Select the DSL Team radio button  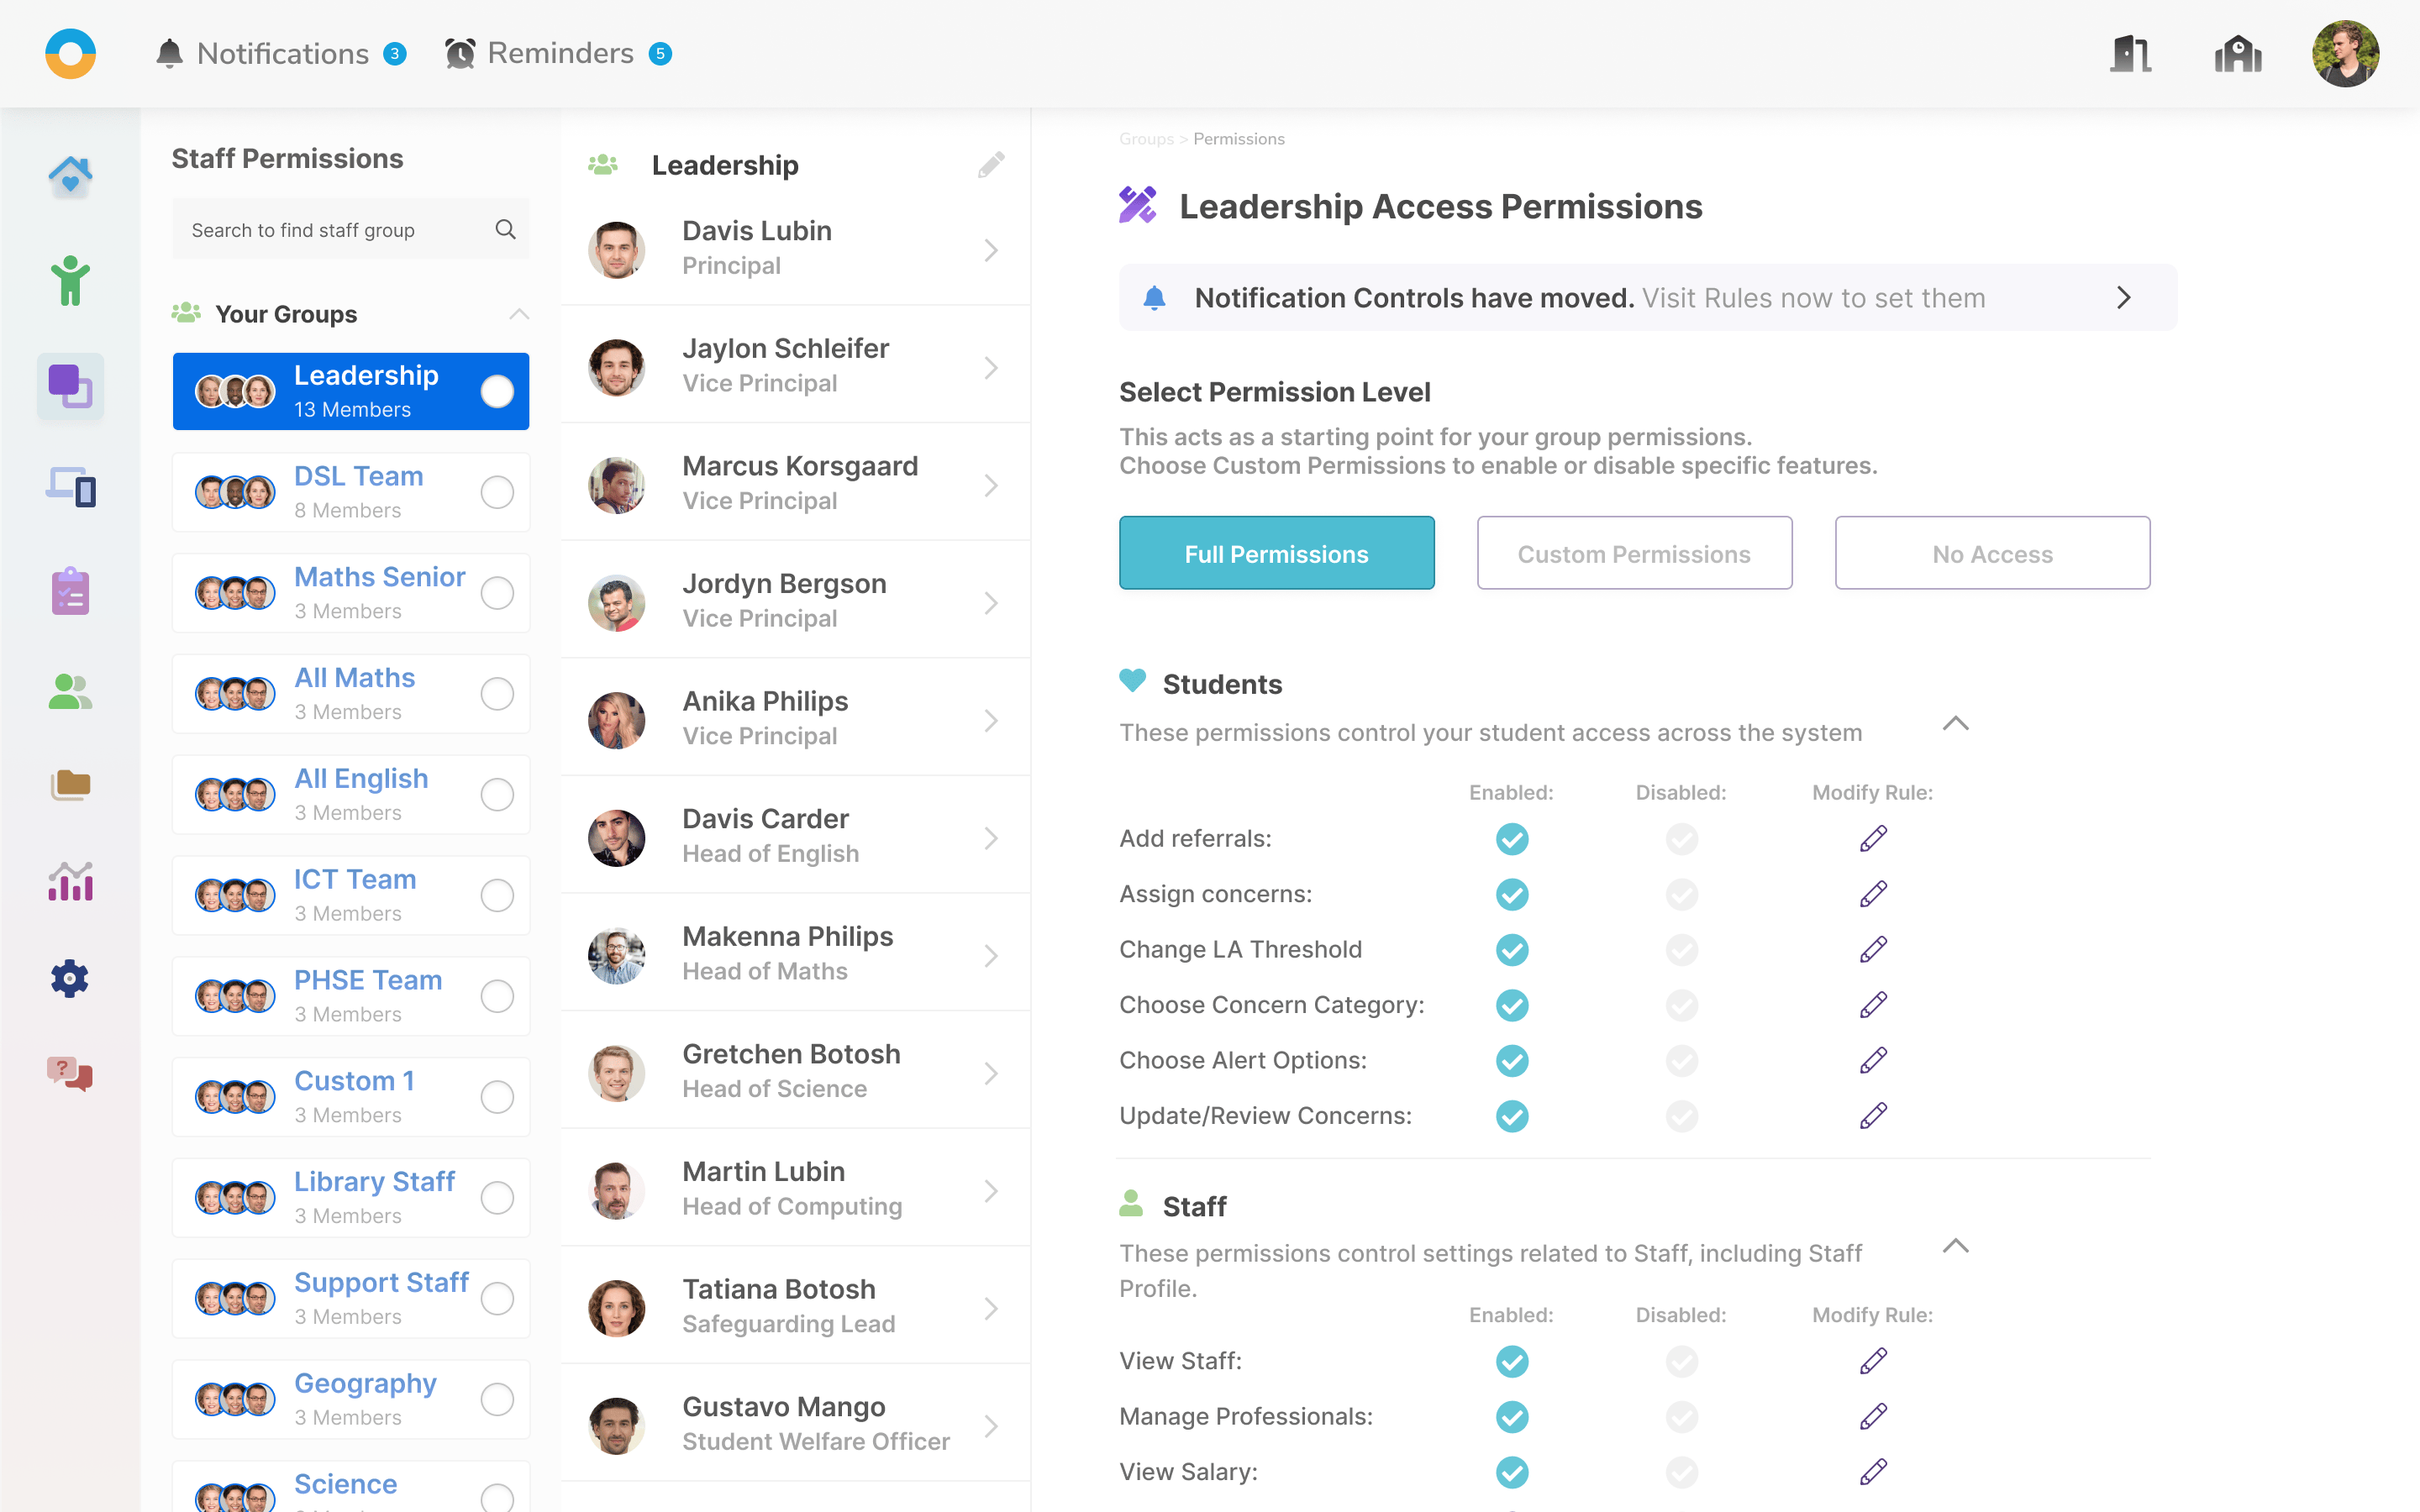pos(497,492)
